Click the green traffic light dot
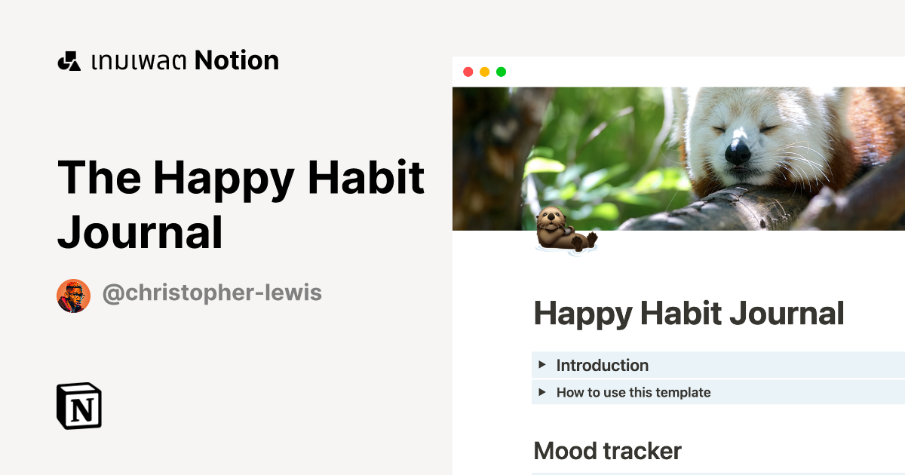Screen dimensions: 905x475 pos(501,72)
